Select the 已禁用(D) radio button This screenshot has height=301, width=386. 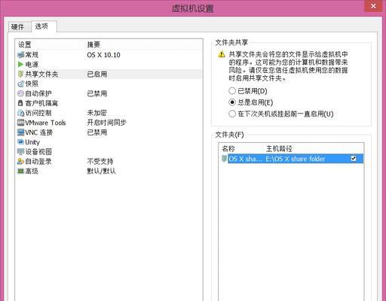[x=232, y=91]
